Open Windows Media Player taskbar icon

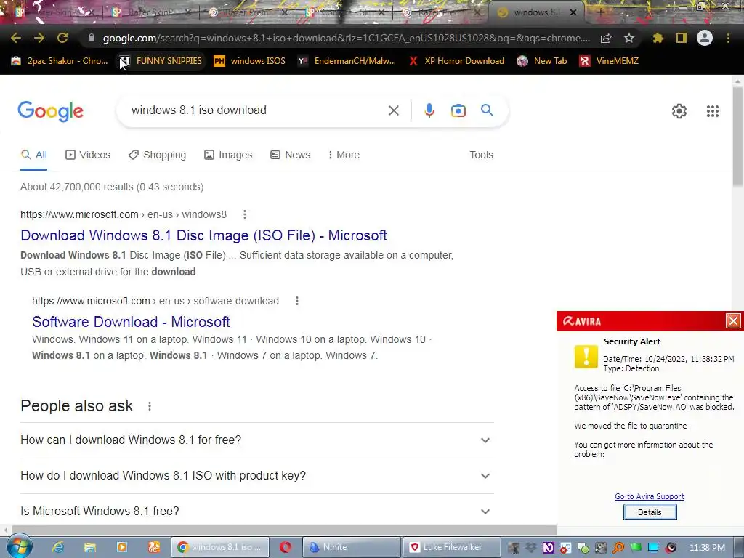click(122, 547)
